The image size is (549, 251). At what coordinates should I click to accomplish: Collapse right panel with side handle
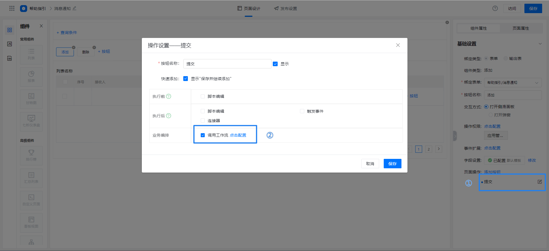[x=455, y=136]
